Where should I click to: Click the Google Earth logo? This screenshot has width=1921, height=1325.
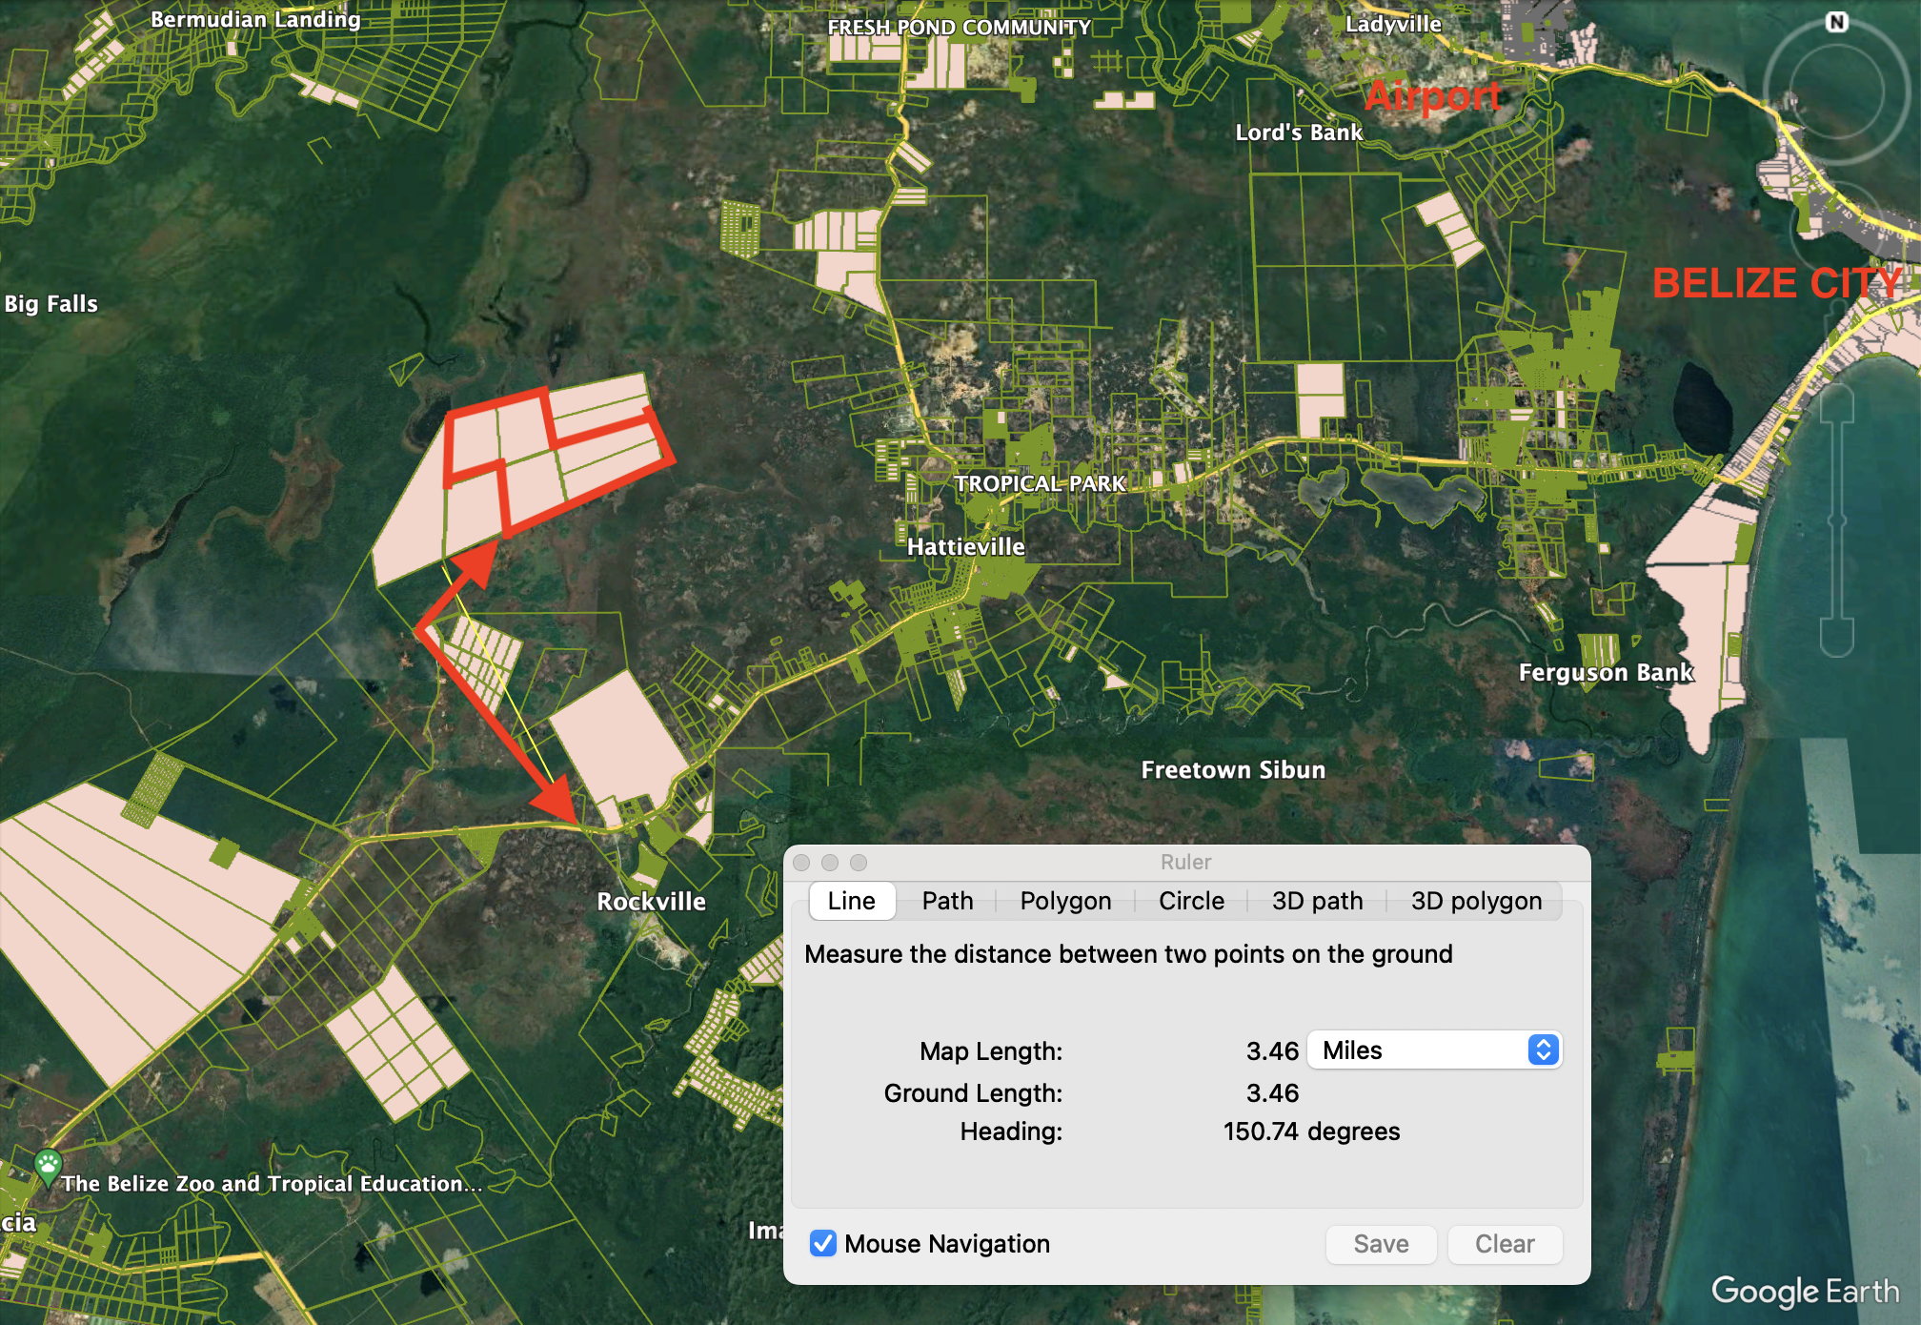(x=1805, y=1291)
